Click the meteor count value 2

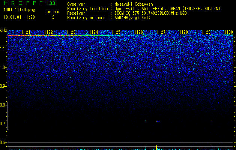point(53,17)
